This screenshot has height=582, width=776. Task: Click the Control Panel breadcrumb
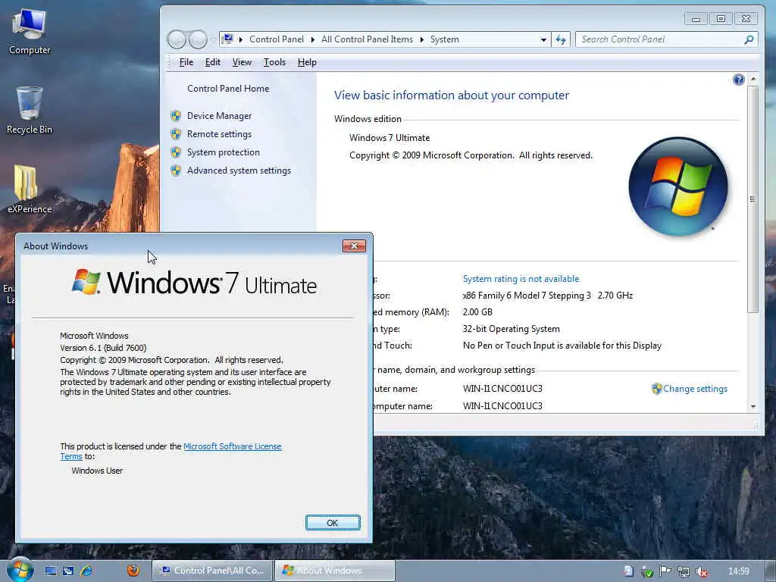[276, 39]
